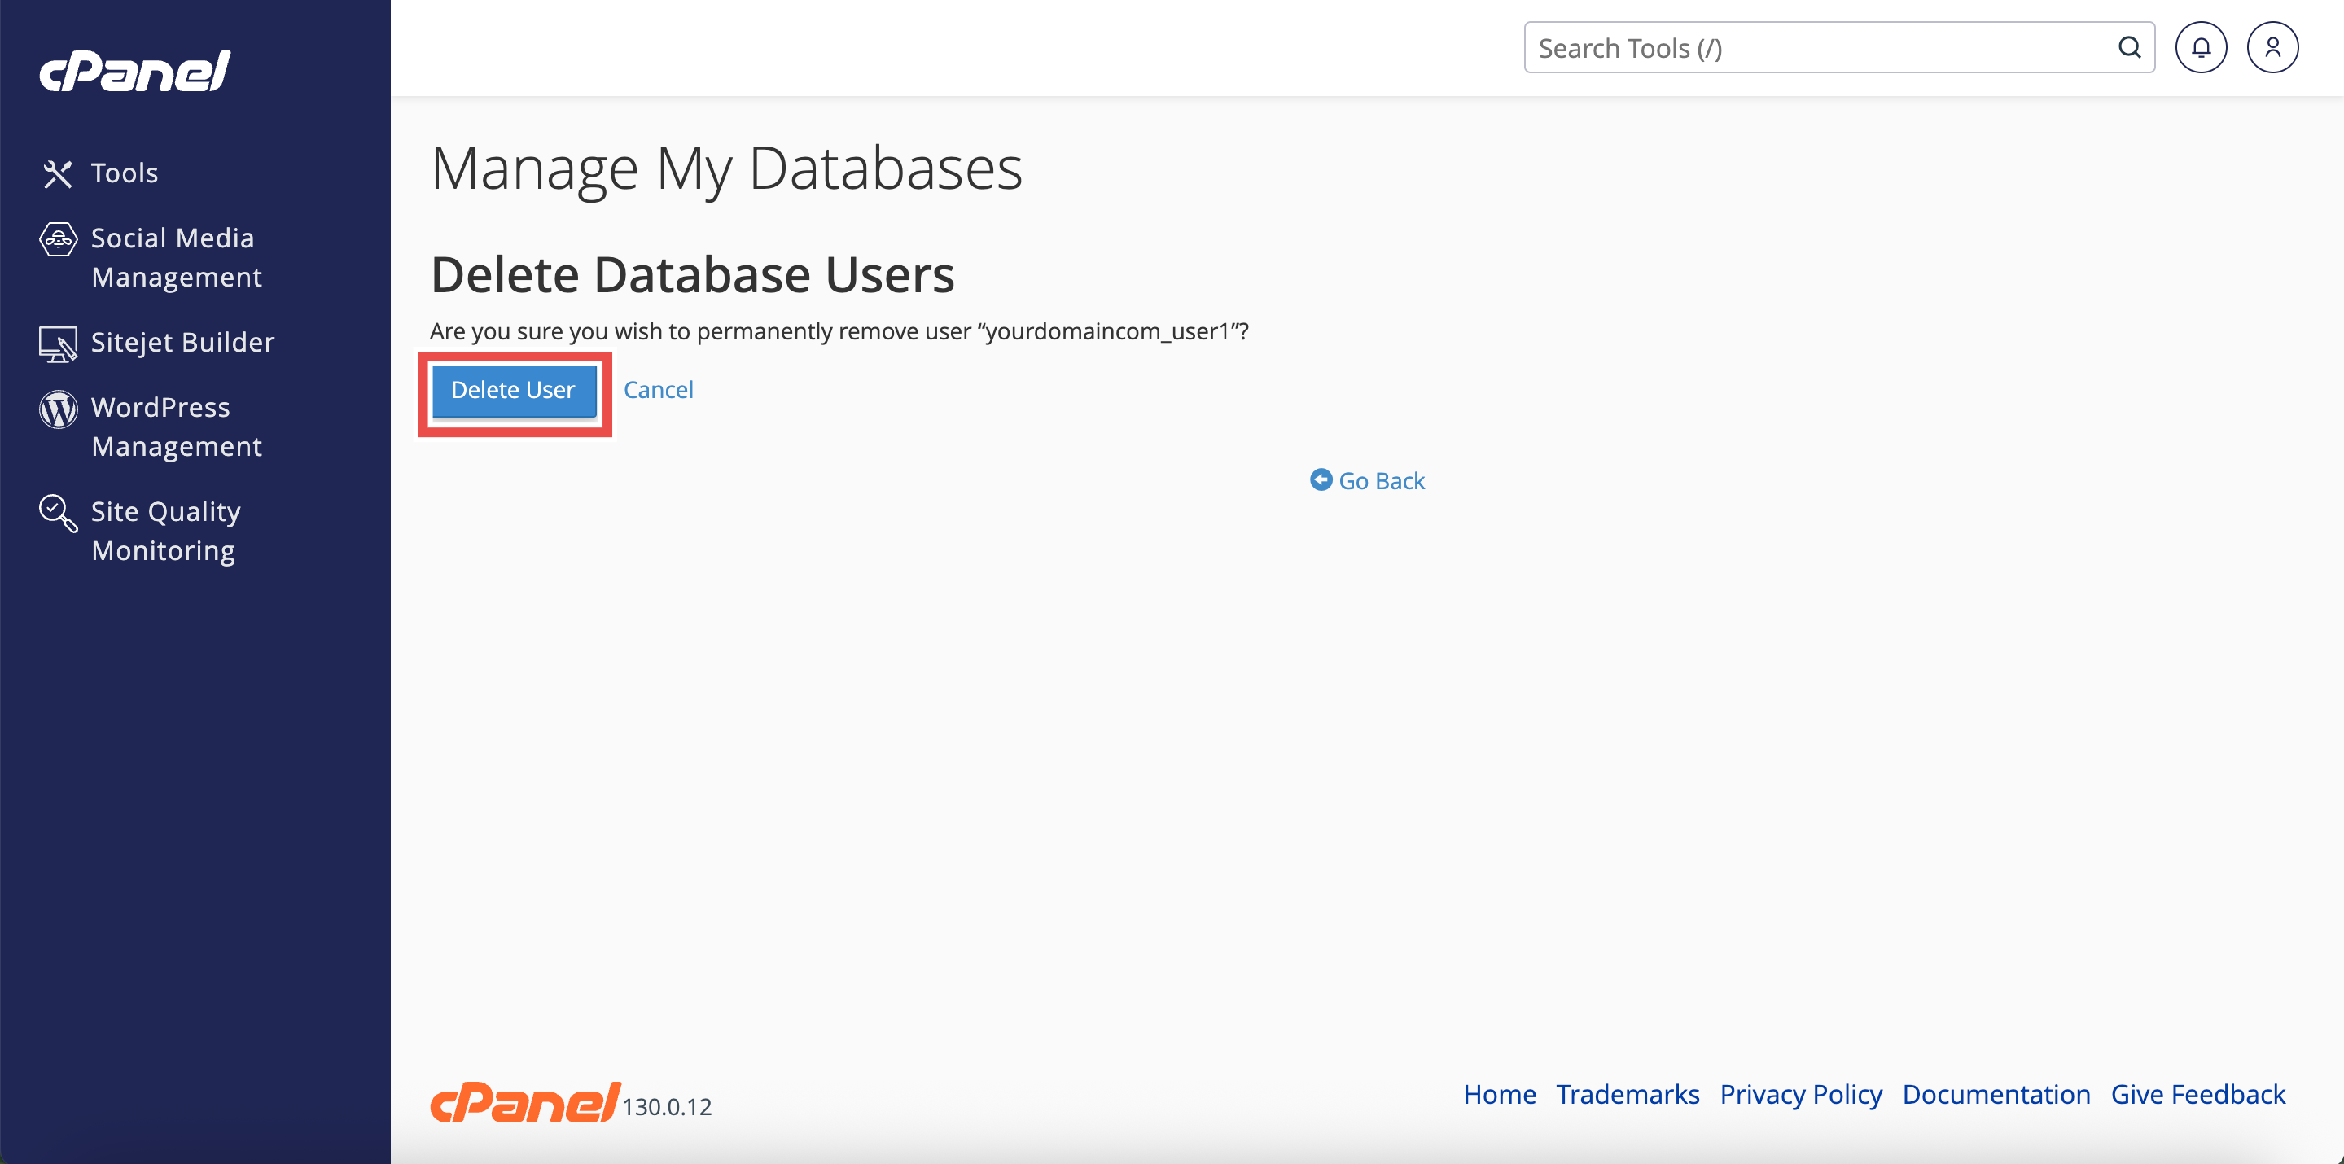This screenshot has width=2344, height=1164.
Task: Click the Cancel link
Action: [x=658, y=391]
